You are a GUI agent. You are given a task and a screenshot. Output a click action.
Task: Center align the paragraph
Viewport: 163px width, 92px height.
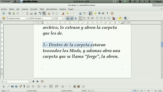(x=84, y=18)
